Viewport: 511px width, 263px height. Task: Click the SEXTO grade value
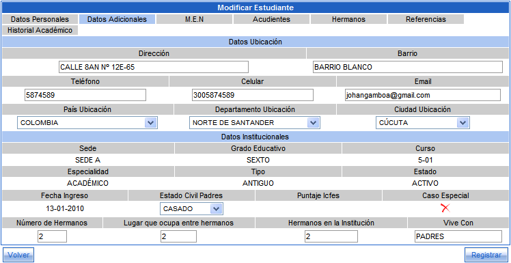[258, 160]
